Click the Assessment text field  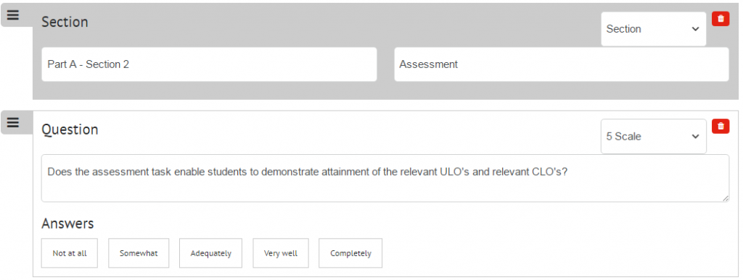coord(562,64)
